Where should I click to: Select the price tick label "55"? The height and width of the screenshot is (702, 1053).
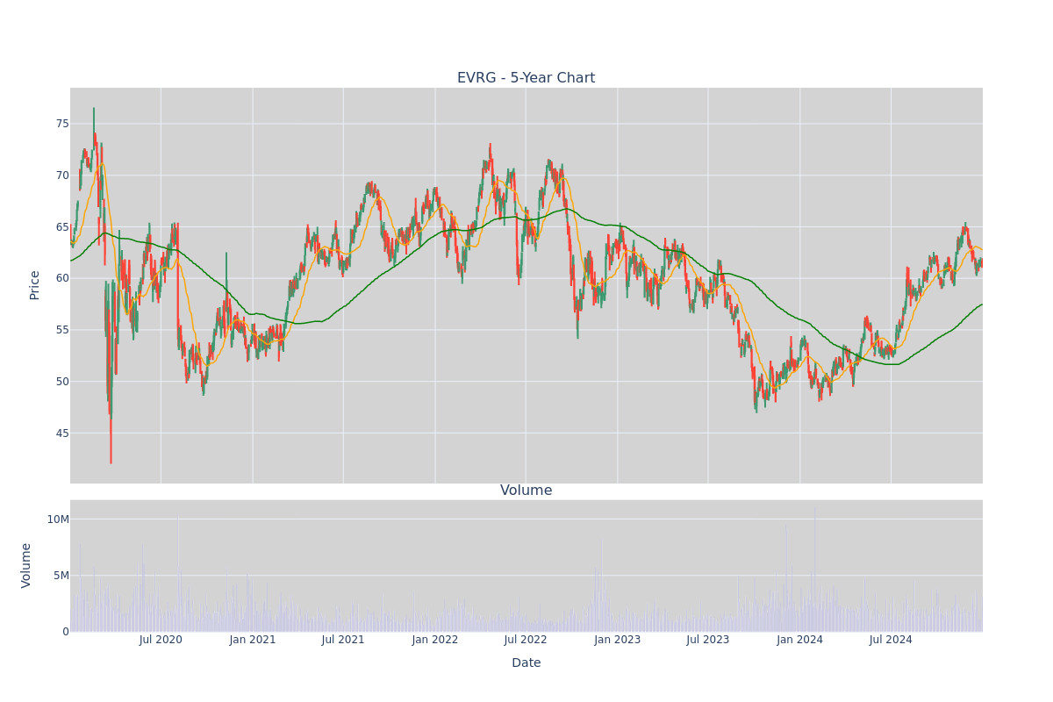pyautogui.click(x=61, y=330)
